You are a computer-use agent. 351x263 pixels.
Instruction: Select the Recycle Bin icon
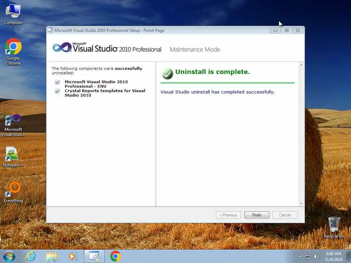tap(334, 227)
